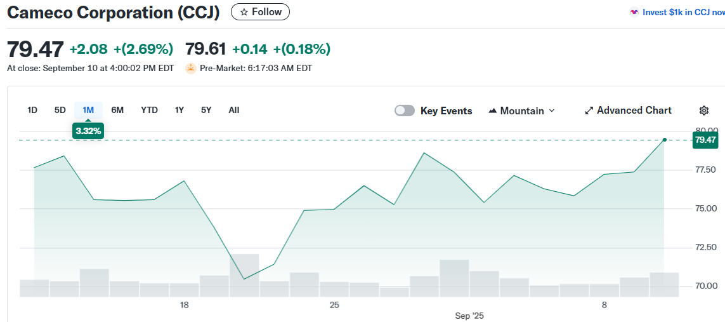725x322 pixels.
Task: Select the 5D time range
Action: [60, 110]
